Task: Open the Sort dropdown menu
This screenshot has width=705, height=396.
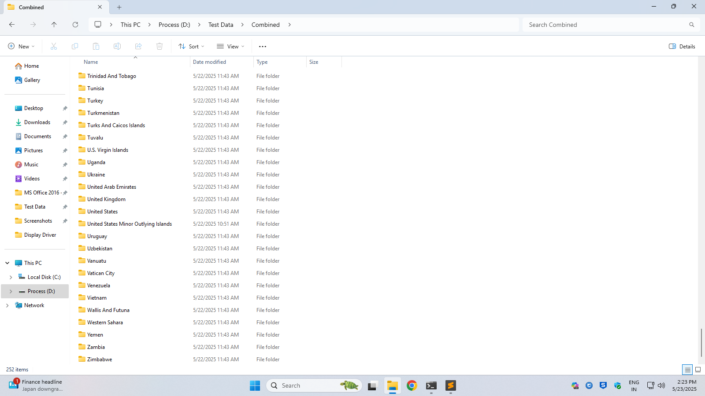Action: (x=191, y=46)
